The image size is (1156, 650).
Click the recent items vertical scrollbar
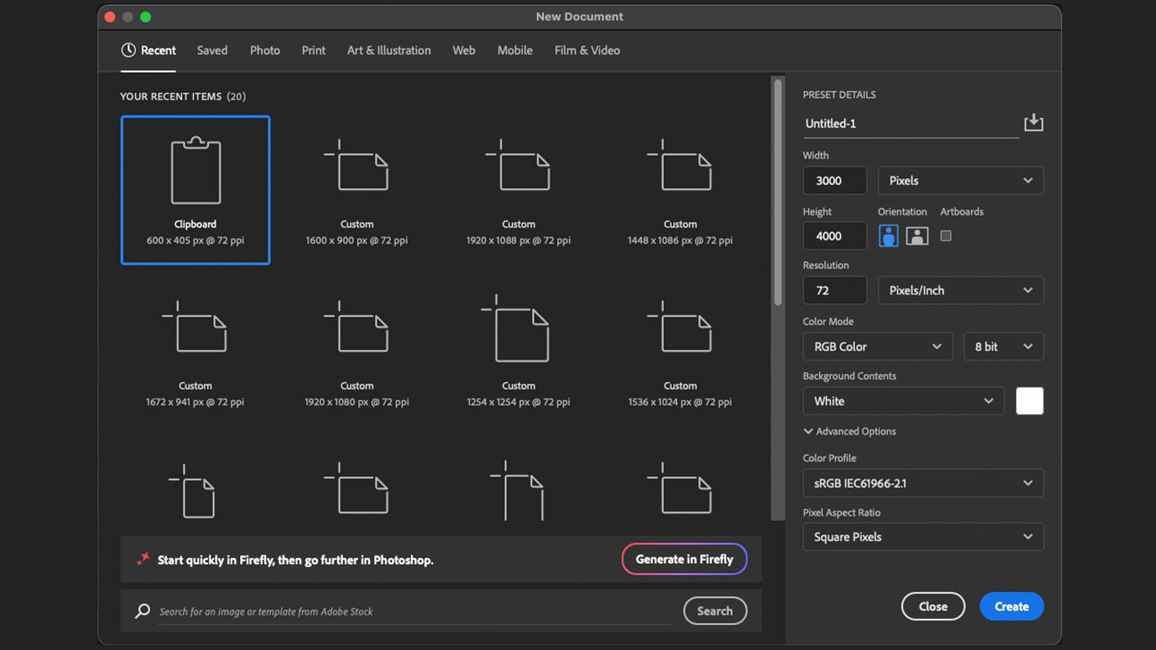778,192
